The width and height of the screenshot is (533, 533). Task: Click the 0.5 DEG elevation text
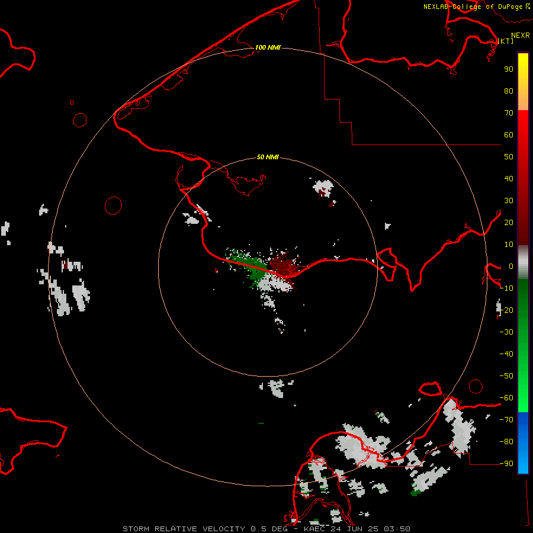click(x=269, y=529)
